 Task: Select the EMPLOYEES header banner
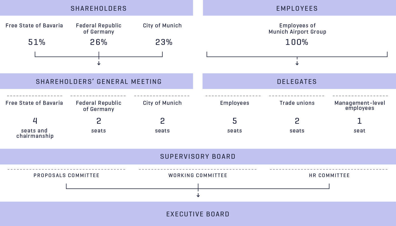pos(299,8)
